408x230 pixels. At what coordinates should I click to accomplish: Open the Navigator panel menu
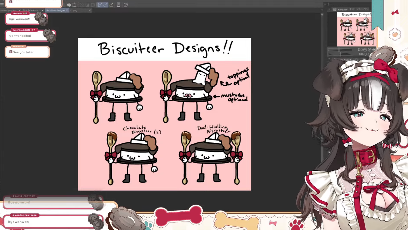(x=329, y=9)
